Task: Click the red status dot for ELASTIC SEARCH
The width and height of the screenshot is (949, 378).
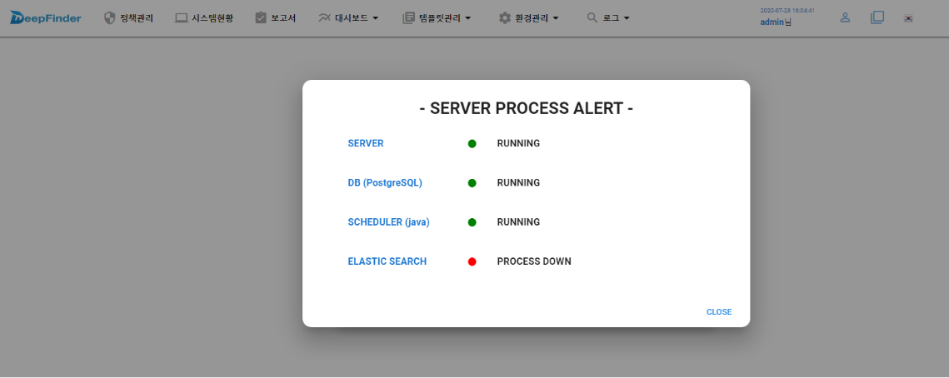Action: [472, 262]
